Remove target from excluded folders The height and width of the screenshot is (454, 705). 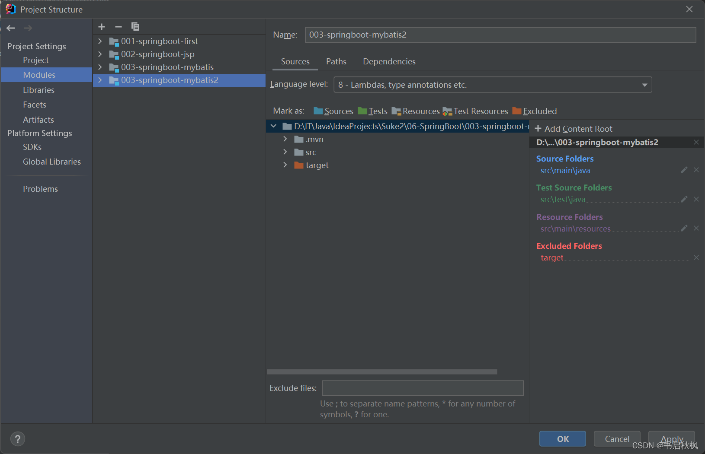coord(696,257)
